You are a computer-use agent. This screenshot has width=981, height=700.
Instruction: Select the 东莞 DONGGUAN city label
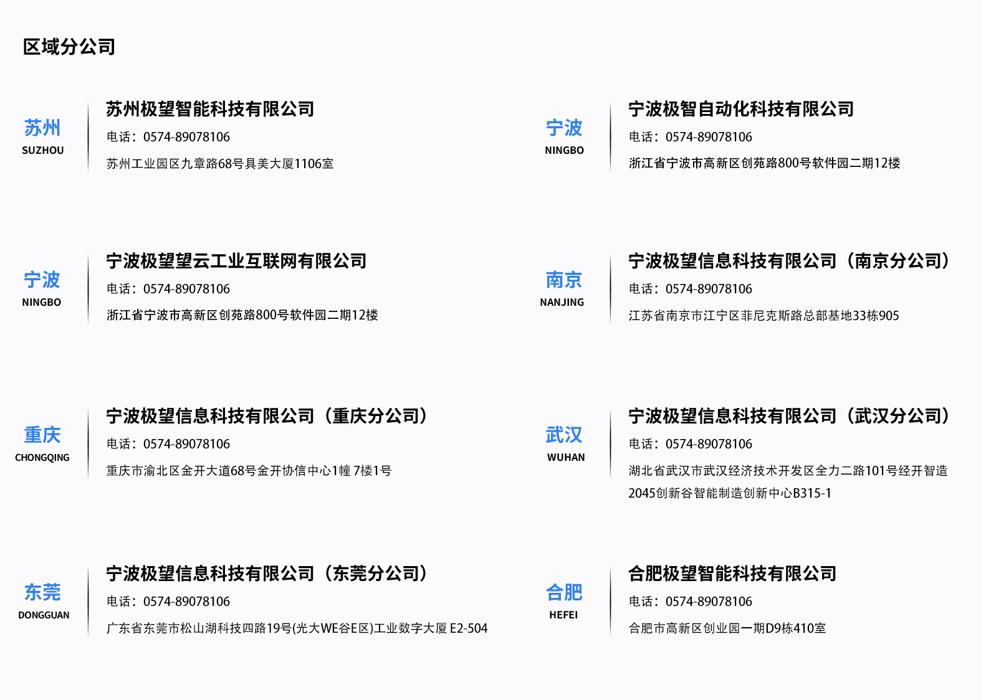pos(43,600)
